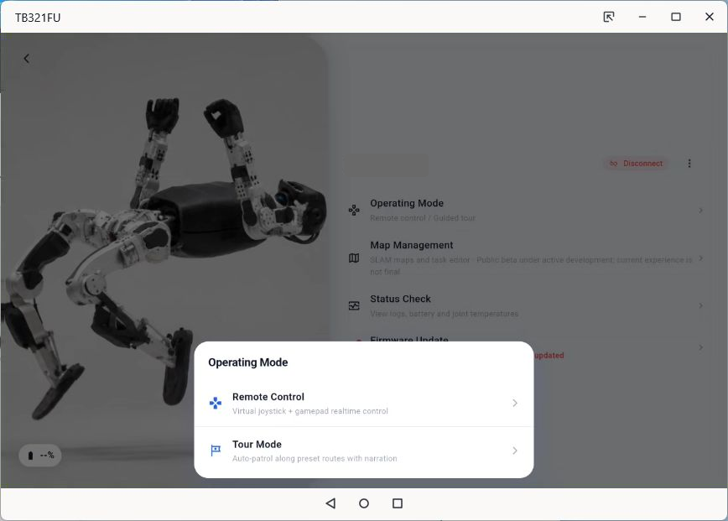The height and width of the screenshot is (521, 728).
Task: Select Operating Mode in background list
Action: [x=526, y=211]
